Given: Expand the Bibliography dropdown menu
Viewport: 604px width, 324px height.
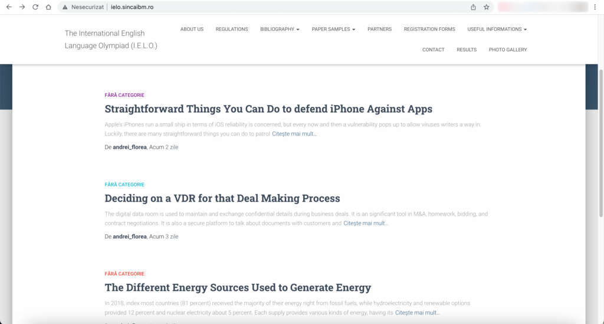Looking at the screenshot, I should tap(280, 29).
